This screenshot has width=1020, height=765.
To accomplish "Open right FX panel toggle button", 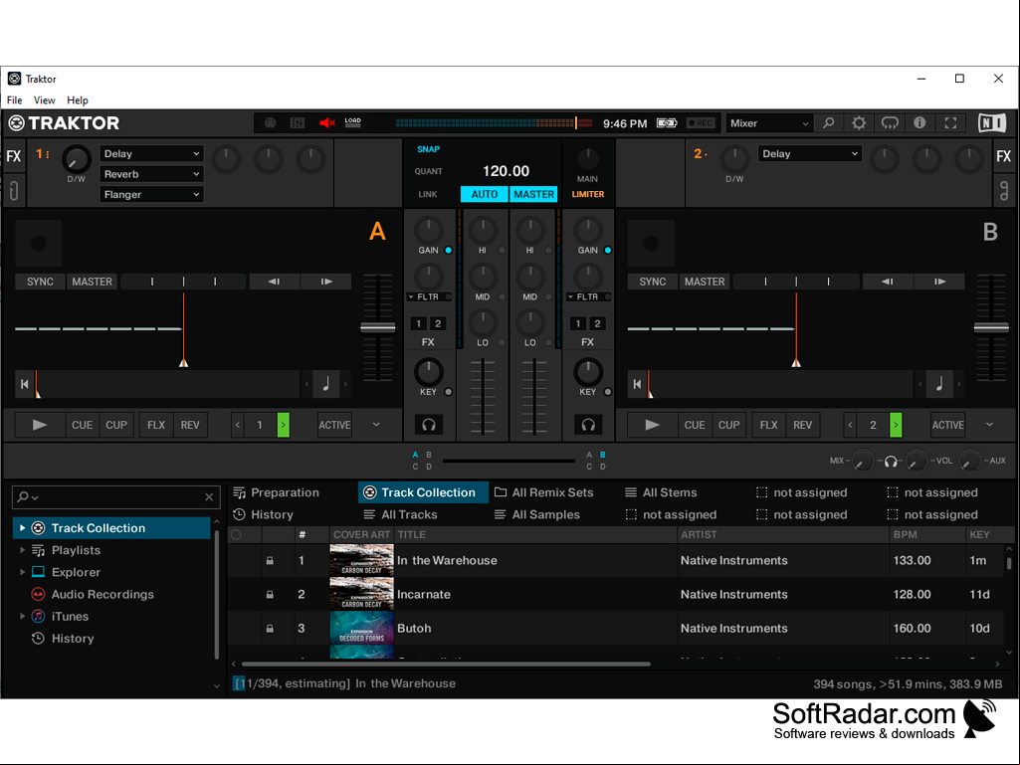I will click(1004, 156).
